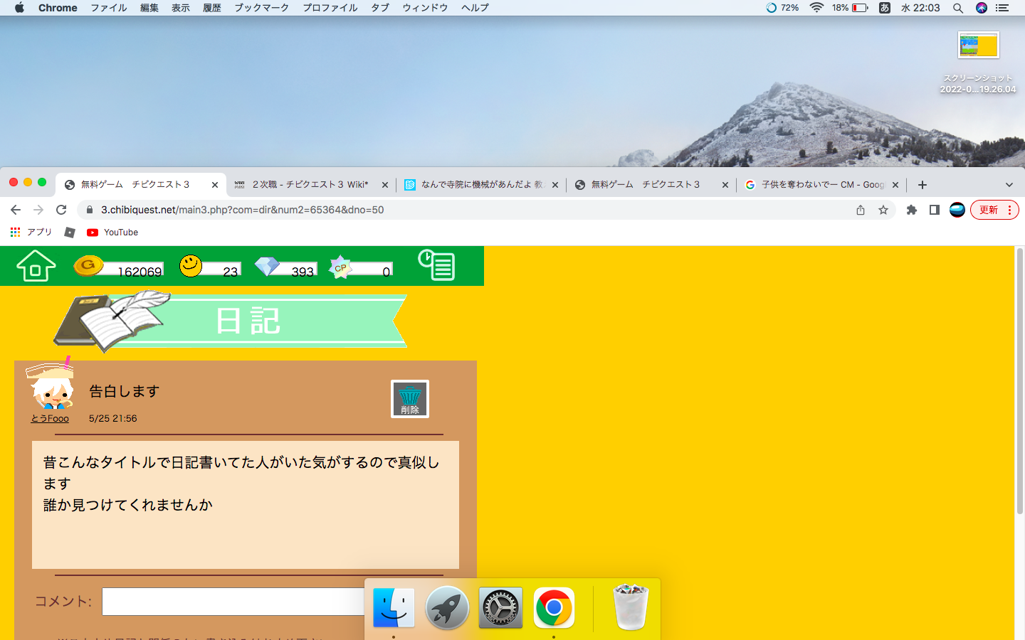This screenshot has width=1025, height=640.
Task: Open Wi-Fi status in menu bar
Action: tap(817, 8)
